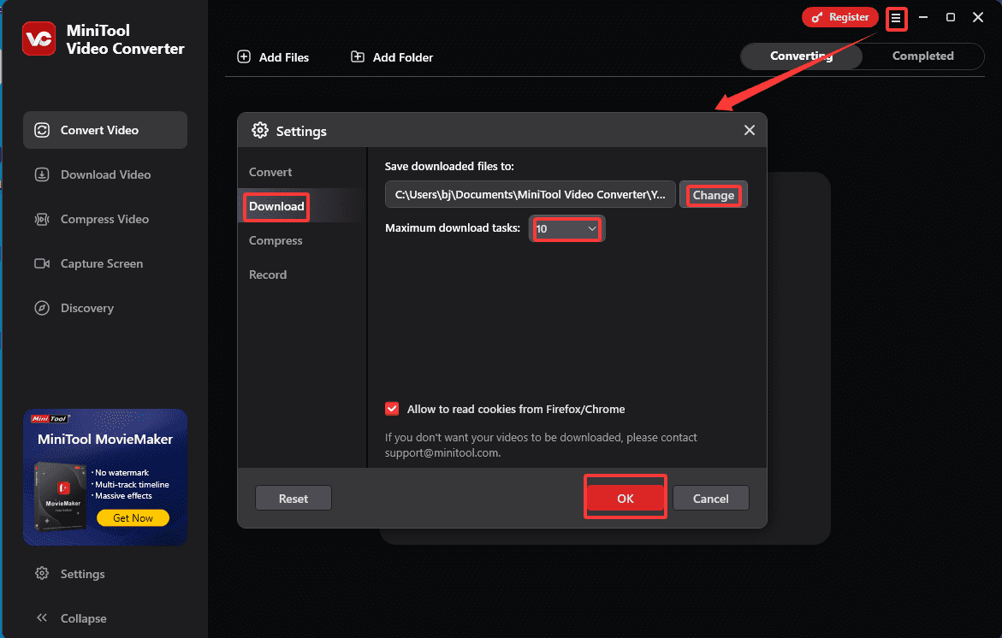Click 'Save downloaded files to:' label

click(449, 166)
